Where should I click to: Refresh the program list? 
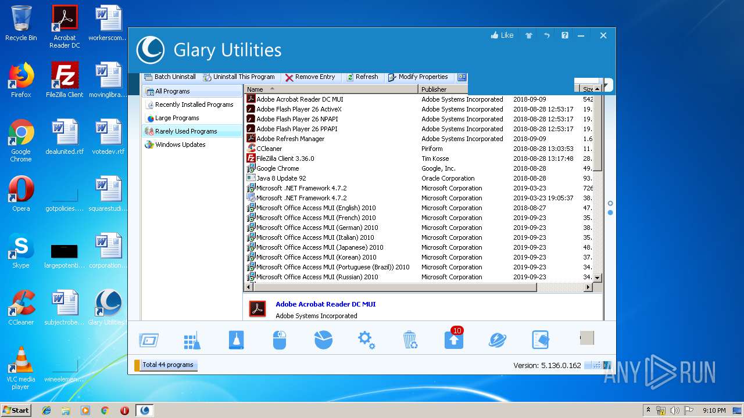point(362,77)
